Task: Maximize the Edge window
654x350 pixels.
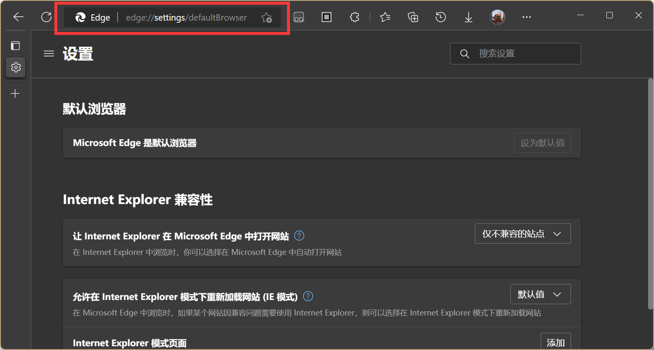Action: [609, 16]
